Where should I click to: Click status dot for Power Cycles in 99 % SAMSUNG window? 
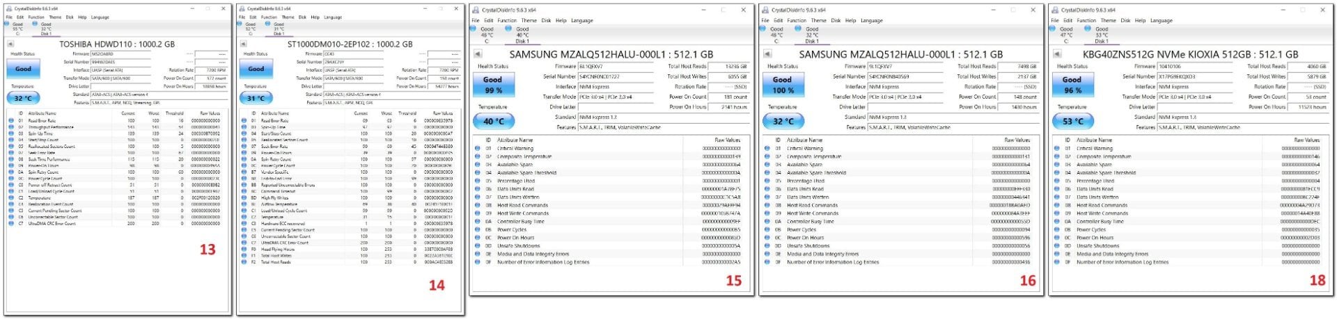pyautogui.click(x=477, y=229)
